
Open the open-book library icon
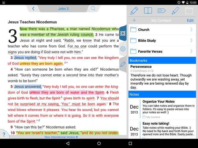pyautogui.click(x=148, y=11)
